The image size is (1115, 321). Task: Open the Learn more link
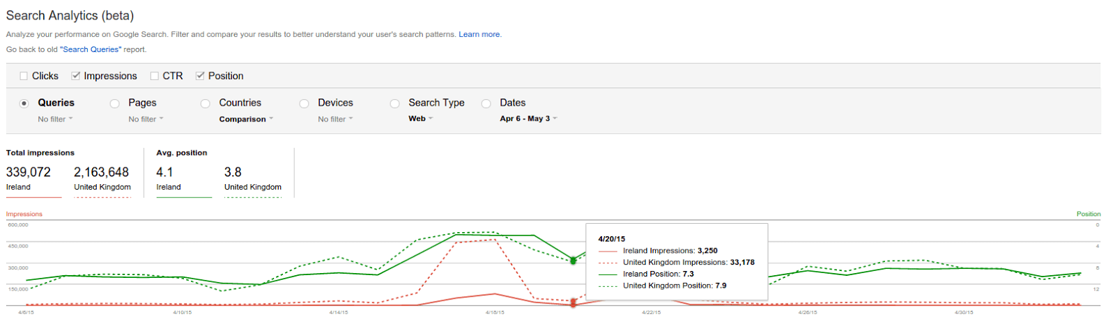479,34
